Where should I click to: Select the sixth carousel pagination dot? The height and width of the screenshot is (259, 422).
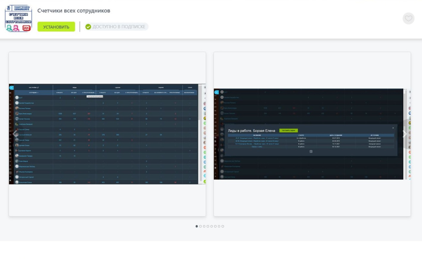point(215,226)
